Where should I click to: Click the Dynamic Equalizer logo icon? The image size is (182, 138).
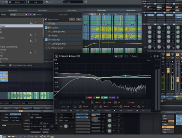[56, 56]
